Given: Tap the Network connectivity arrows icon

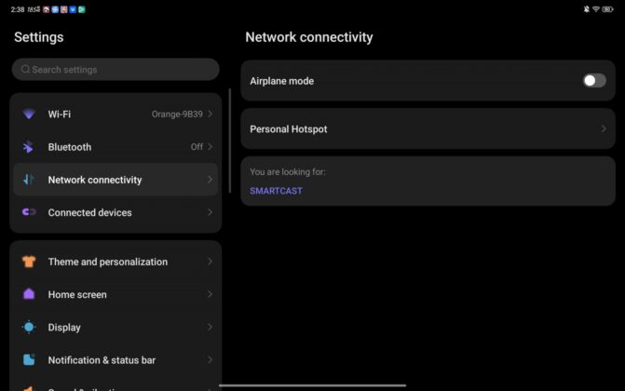Looking at the screenshot, I should click(29, 180).
